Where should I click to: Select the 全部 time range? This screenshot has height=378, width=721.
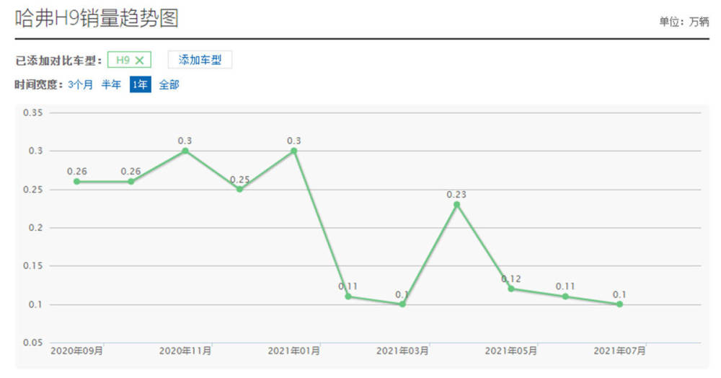pos(169,84)
